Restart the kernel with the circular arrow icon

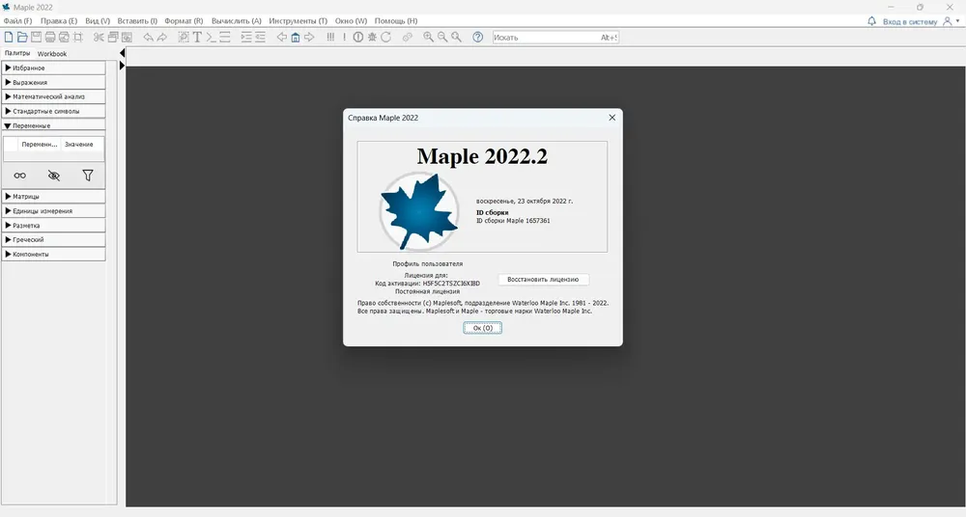pyautogui.click(x=386, y=37)
